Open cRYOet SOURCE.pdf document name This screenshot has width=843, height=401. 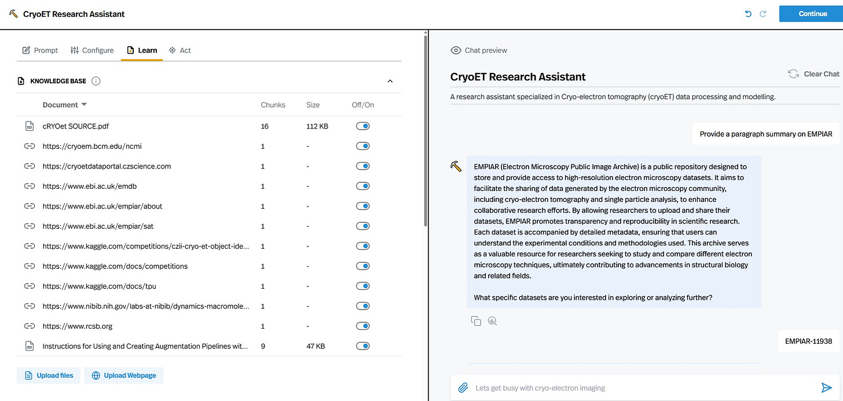tap(76, 126)
